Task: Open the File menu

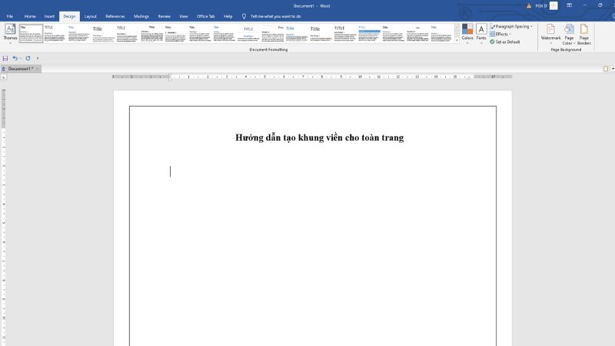Action: tap(10, 16)
